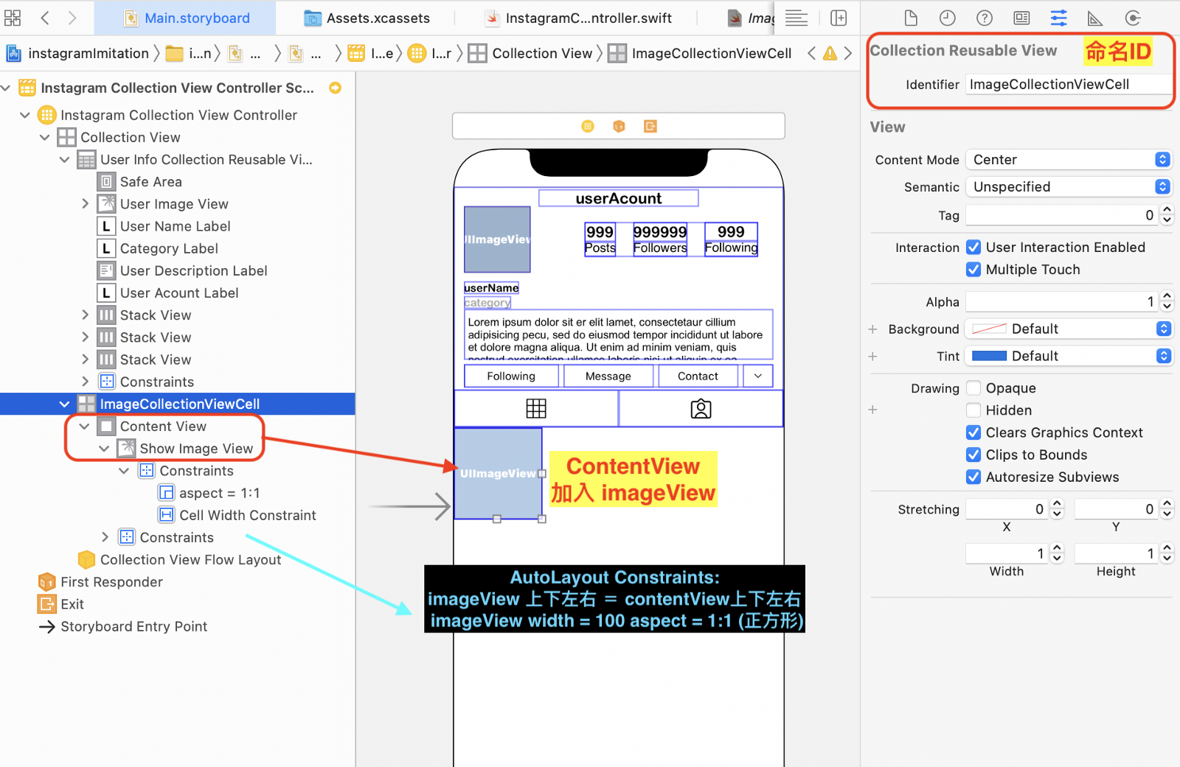Click the Following button in the canvas
The width and height of the screenshot is (1180, 767).
[511, 376]
